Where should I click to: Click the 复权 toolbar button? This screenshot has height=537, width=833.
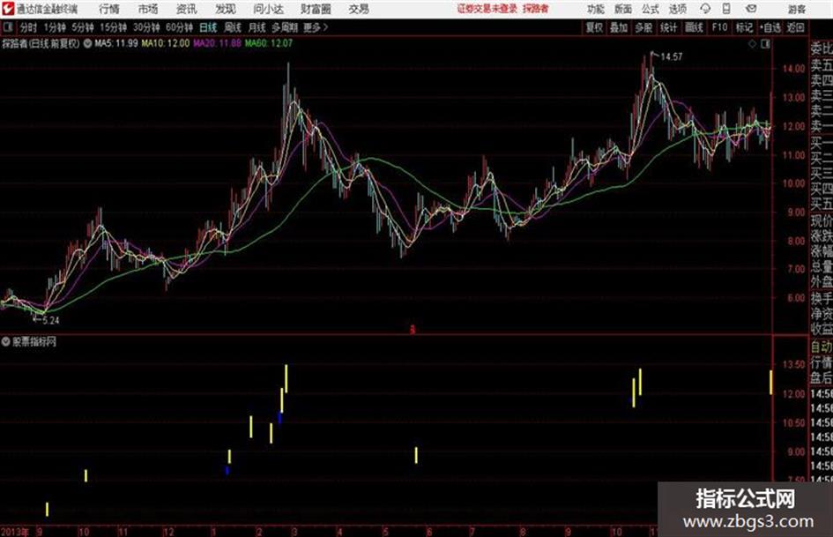point(594,27)
